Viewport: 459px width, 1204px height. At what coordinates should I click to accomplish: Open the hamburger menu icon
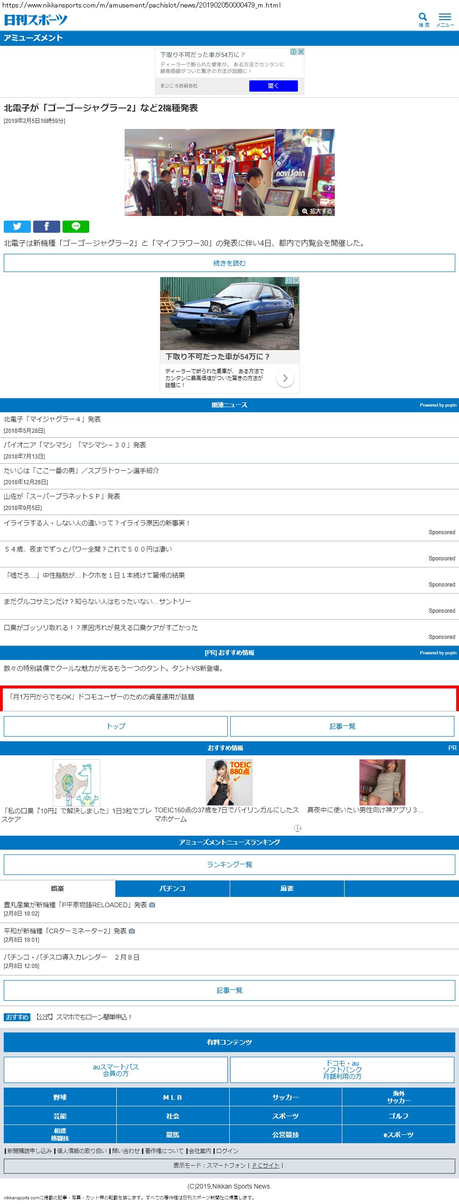pyautogui.click(x=445, y=18)
